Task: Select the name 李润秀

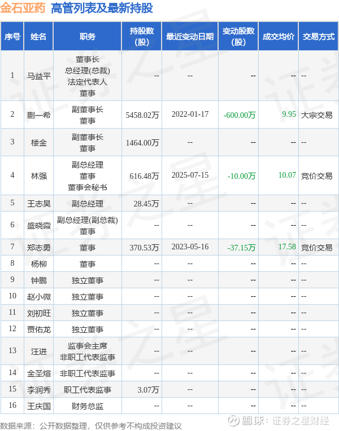Action: click(x=38, y=390)
